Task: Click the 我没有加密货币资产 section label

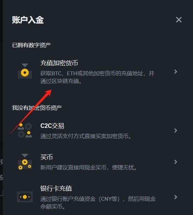Action: (x=37, y=108)
